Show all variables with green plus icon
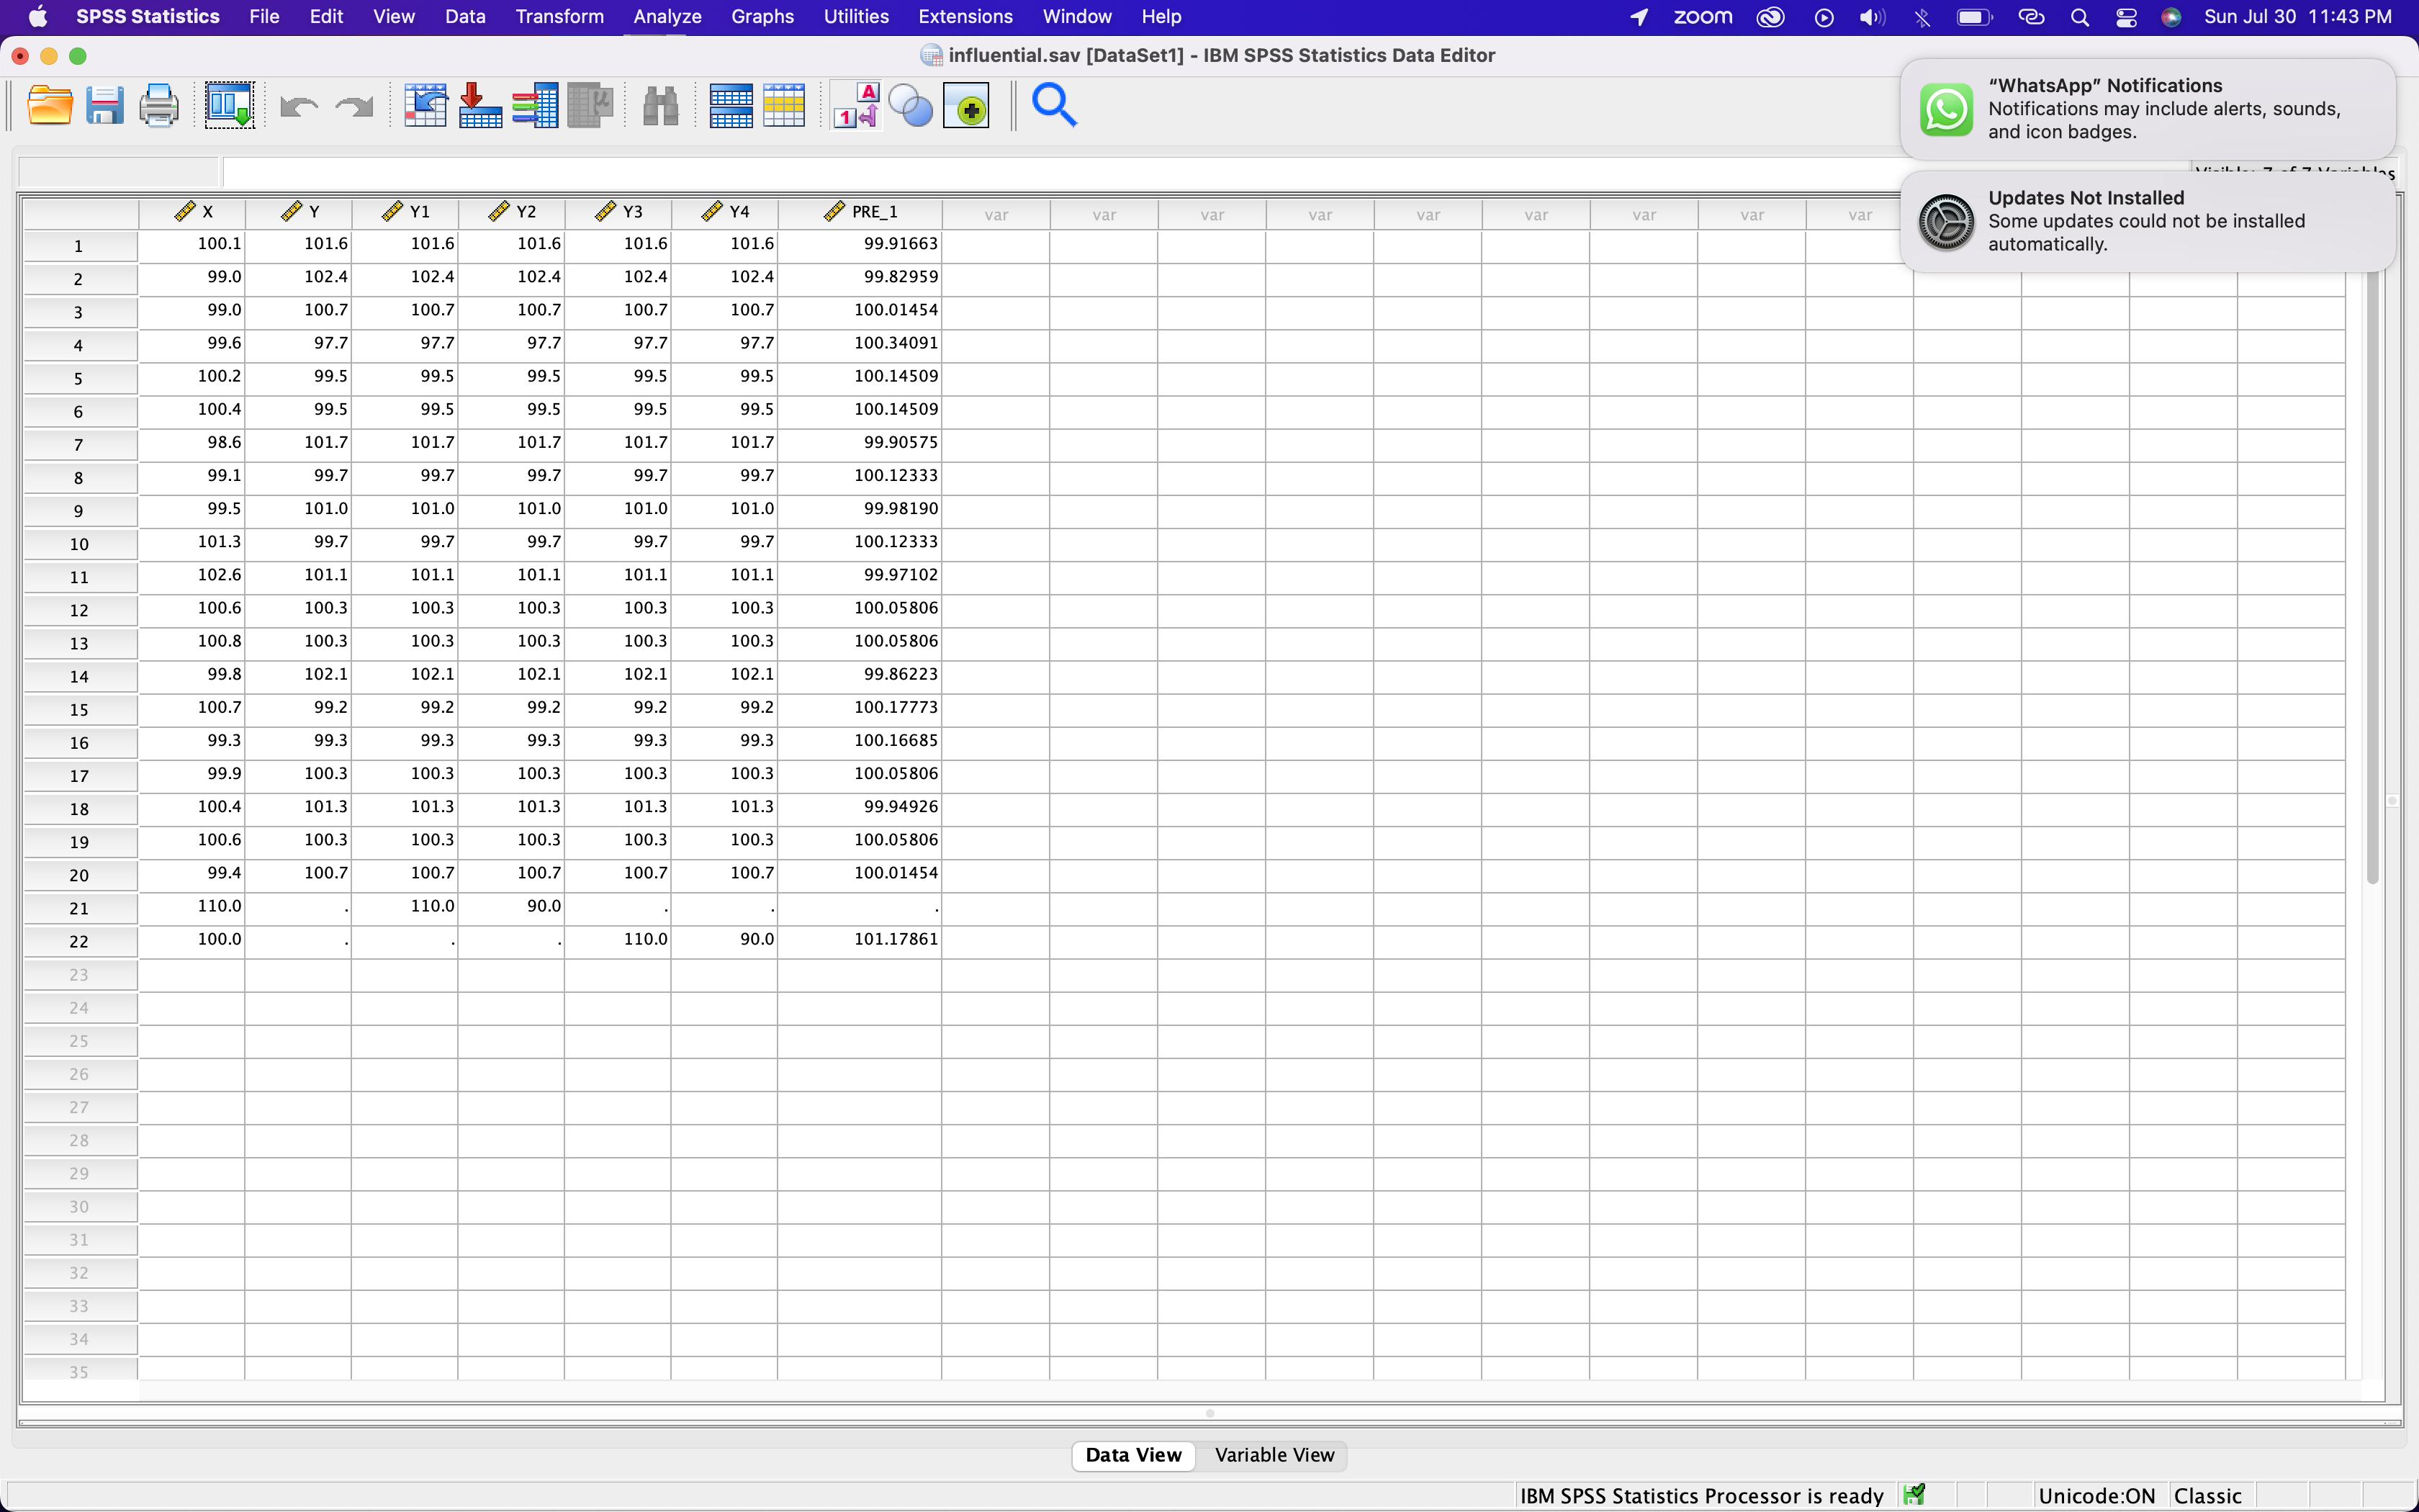 [x=967, y=105]
